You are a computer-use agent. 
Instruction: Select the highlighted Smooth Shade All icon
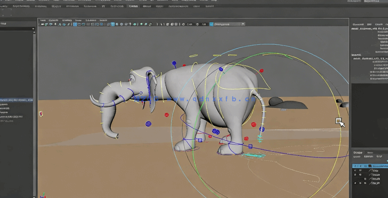[x=113, y=24]
